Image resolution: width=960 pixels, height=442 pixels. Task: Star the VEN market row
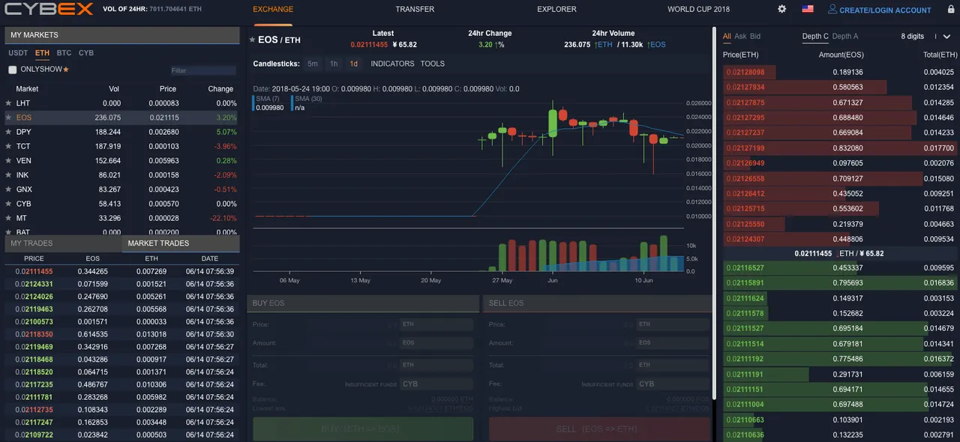[x=9, y=160]
